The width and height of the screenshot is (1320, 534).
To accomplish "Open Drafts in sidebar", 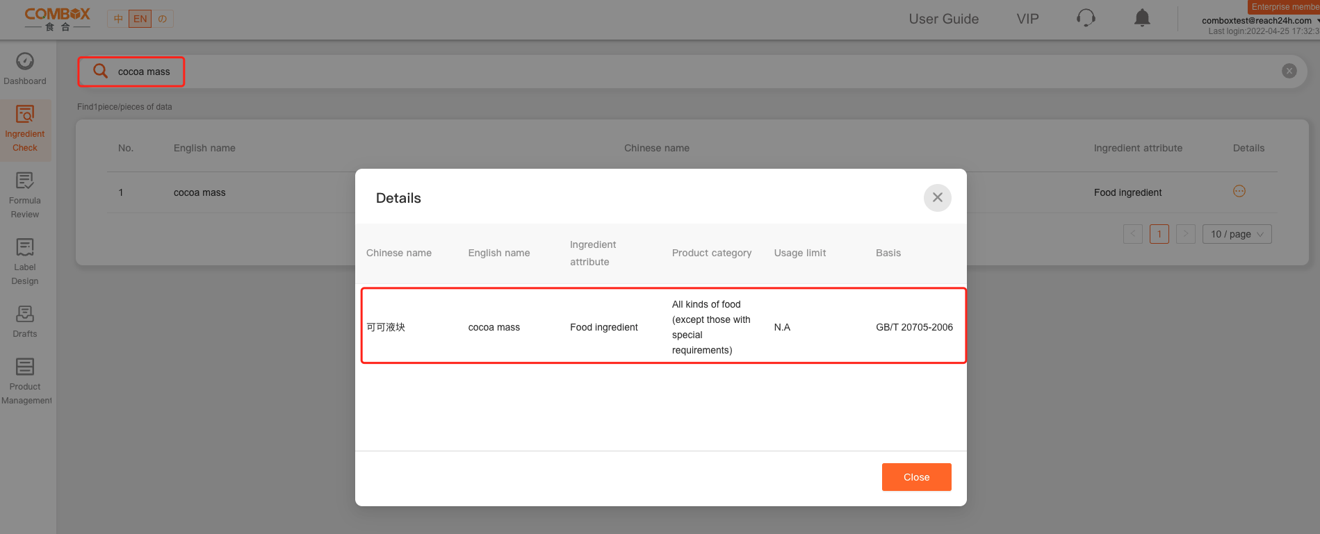I will pos(25,322).
